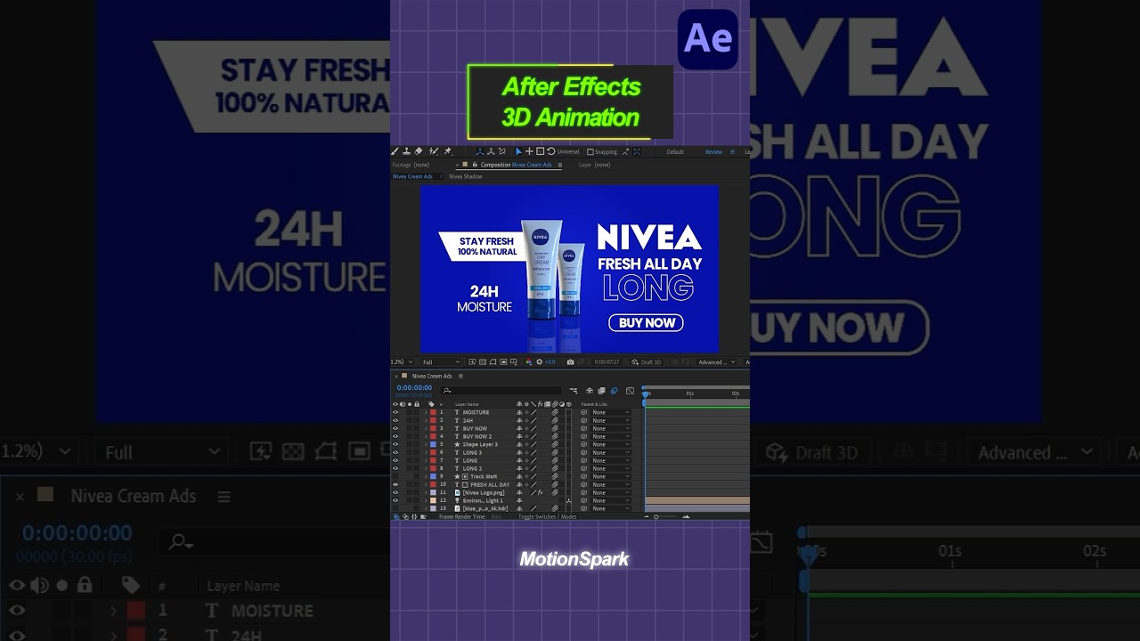The height and width of the screenshot is (641, 1140).
Task: Toggle the Fast Previews region icon
Action: click(472, 362)
